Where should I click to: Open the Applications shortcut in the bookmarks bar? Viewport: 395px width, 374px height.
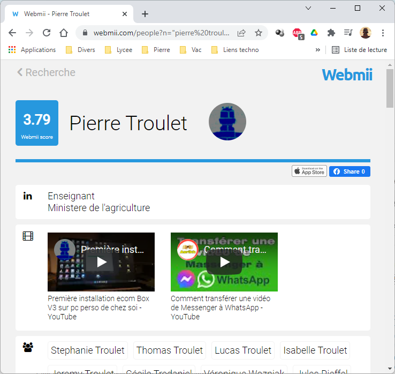click(x=32, y=50)
